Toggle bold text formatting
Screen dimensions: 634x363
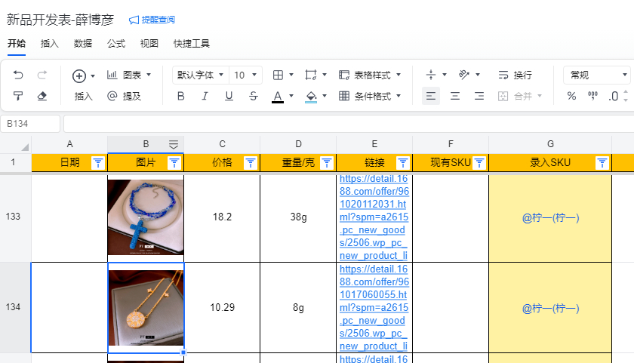click(180, 96)
